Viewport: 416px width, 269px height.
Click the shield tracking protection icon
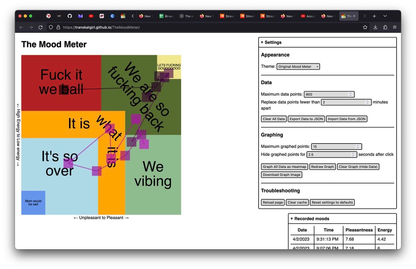point(51,27)
